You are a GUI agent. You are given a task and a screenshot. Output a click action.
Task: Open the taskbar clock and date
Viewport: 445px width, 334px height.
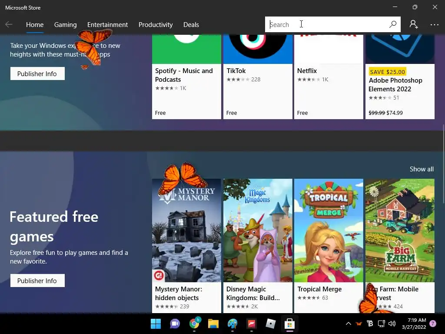coord(414,324)
